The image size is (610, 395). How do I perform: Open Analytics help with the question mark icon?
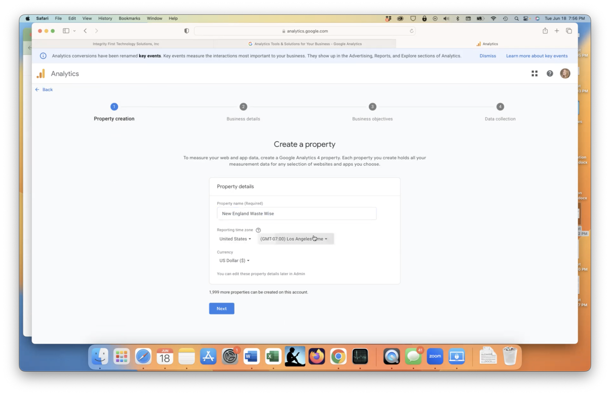550,73
